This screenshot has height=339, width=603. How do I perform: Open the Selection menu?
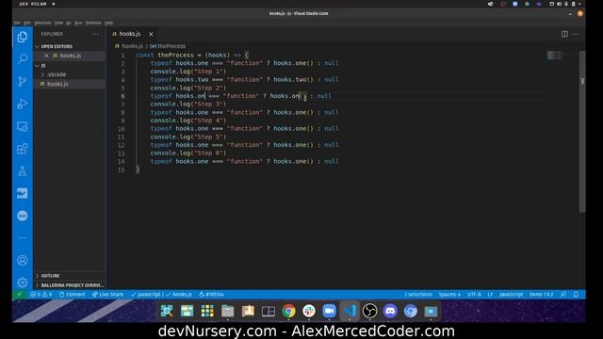click(42, 23)
